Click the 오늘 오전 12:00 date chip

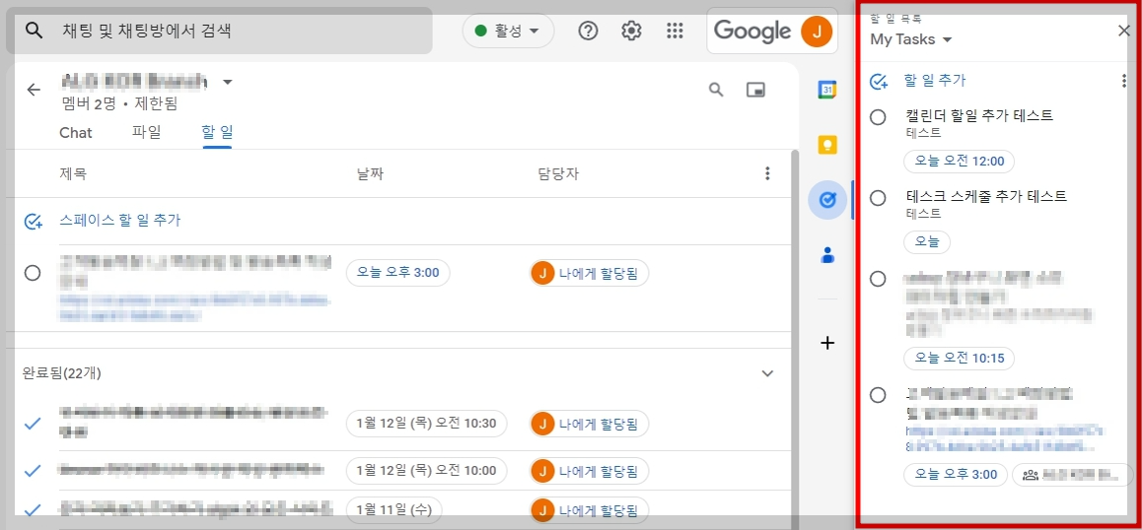960,162
